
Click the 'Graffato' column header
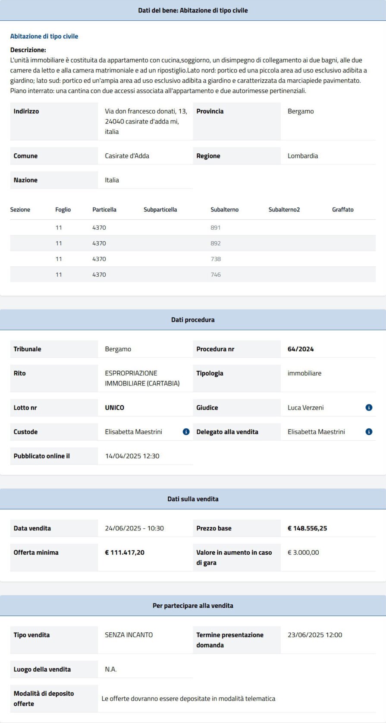coord(342,210)
